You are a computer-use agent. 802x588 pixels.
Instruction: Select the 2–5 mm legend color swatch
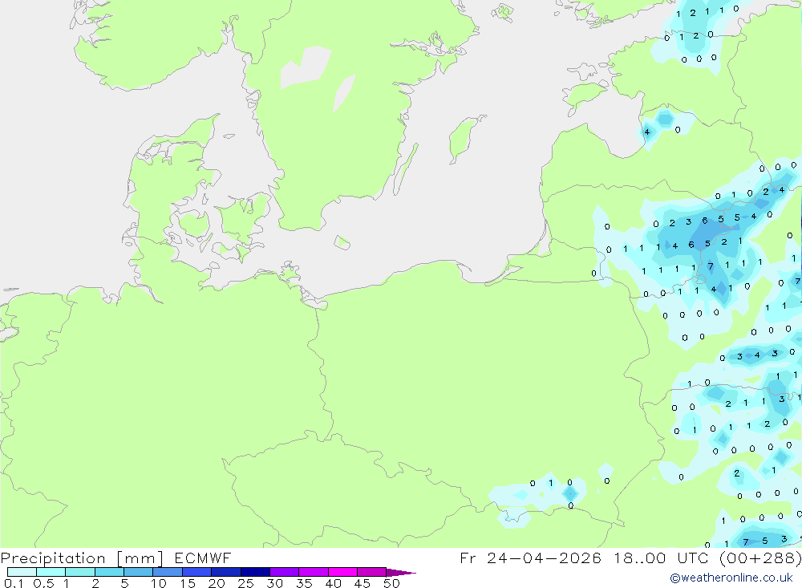pyautogui.click(x=109, y=572)
